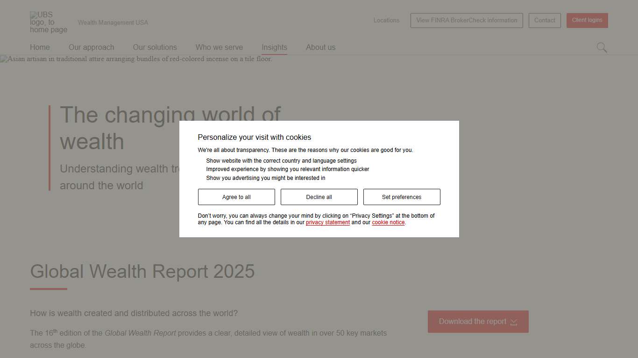Select Decline all cookies

[x=319, y=197]
